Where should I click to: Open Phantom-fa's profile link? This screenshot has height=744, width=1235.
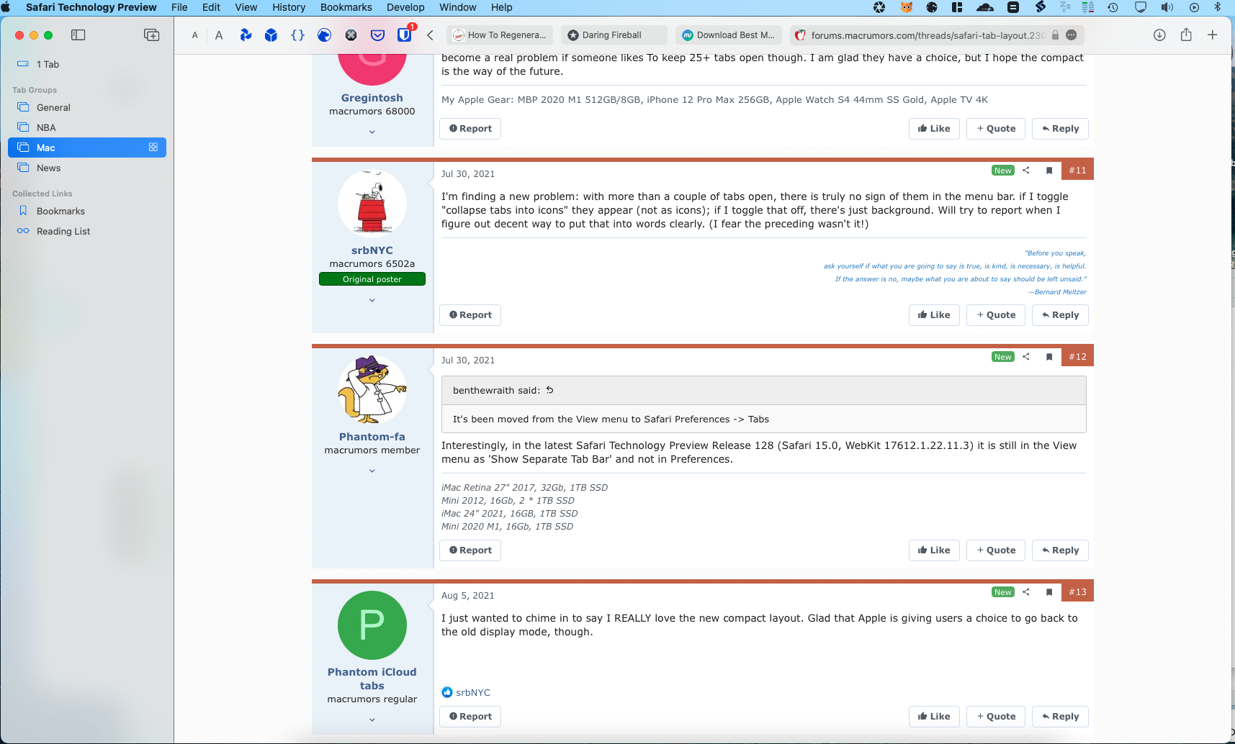pyautogui.click(x=372, y=437)
